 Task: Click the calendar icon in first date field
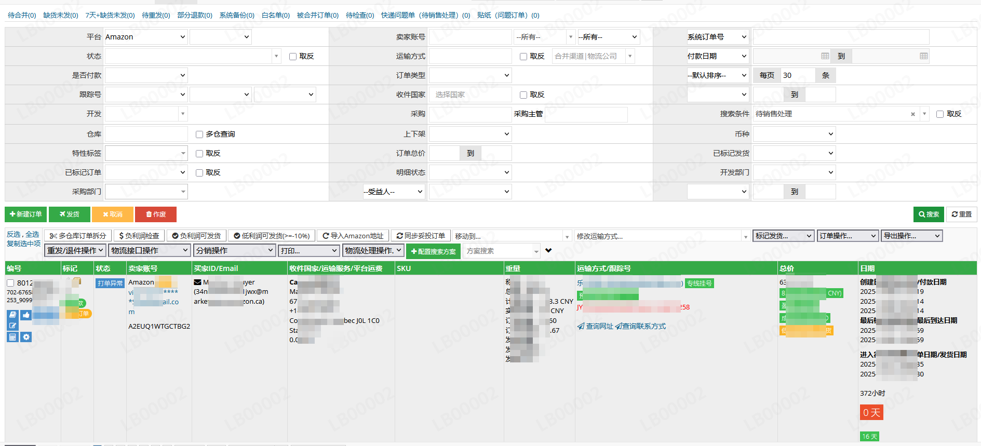825,56
